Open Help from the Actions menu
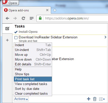Screen dimensions: 108x103 point(33,69)
